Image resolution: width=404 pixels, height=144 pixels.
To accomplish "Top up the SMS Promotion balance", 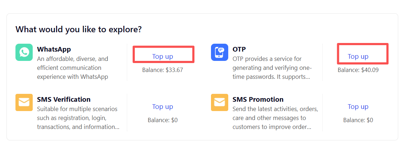I will 358,106.
